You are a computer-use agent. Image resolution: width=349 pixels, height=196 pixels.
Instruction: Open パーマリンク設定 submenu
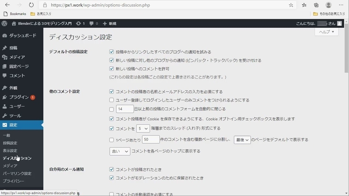[x=17, y=173]
